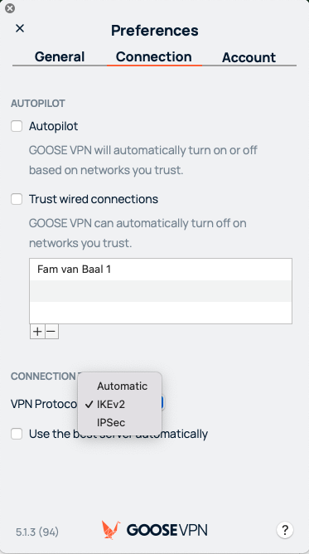The height and width of the screenshot is (554, 309).
Task: Open help via question mark icon
Action: [x=285, y=530]
